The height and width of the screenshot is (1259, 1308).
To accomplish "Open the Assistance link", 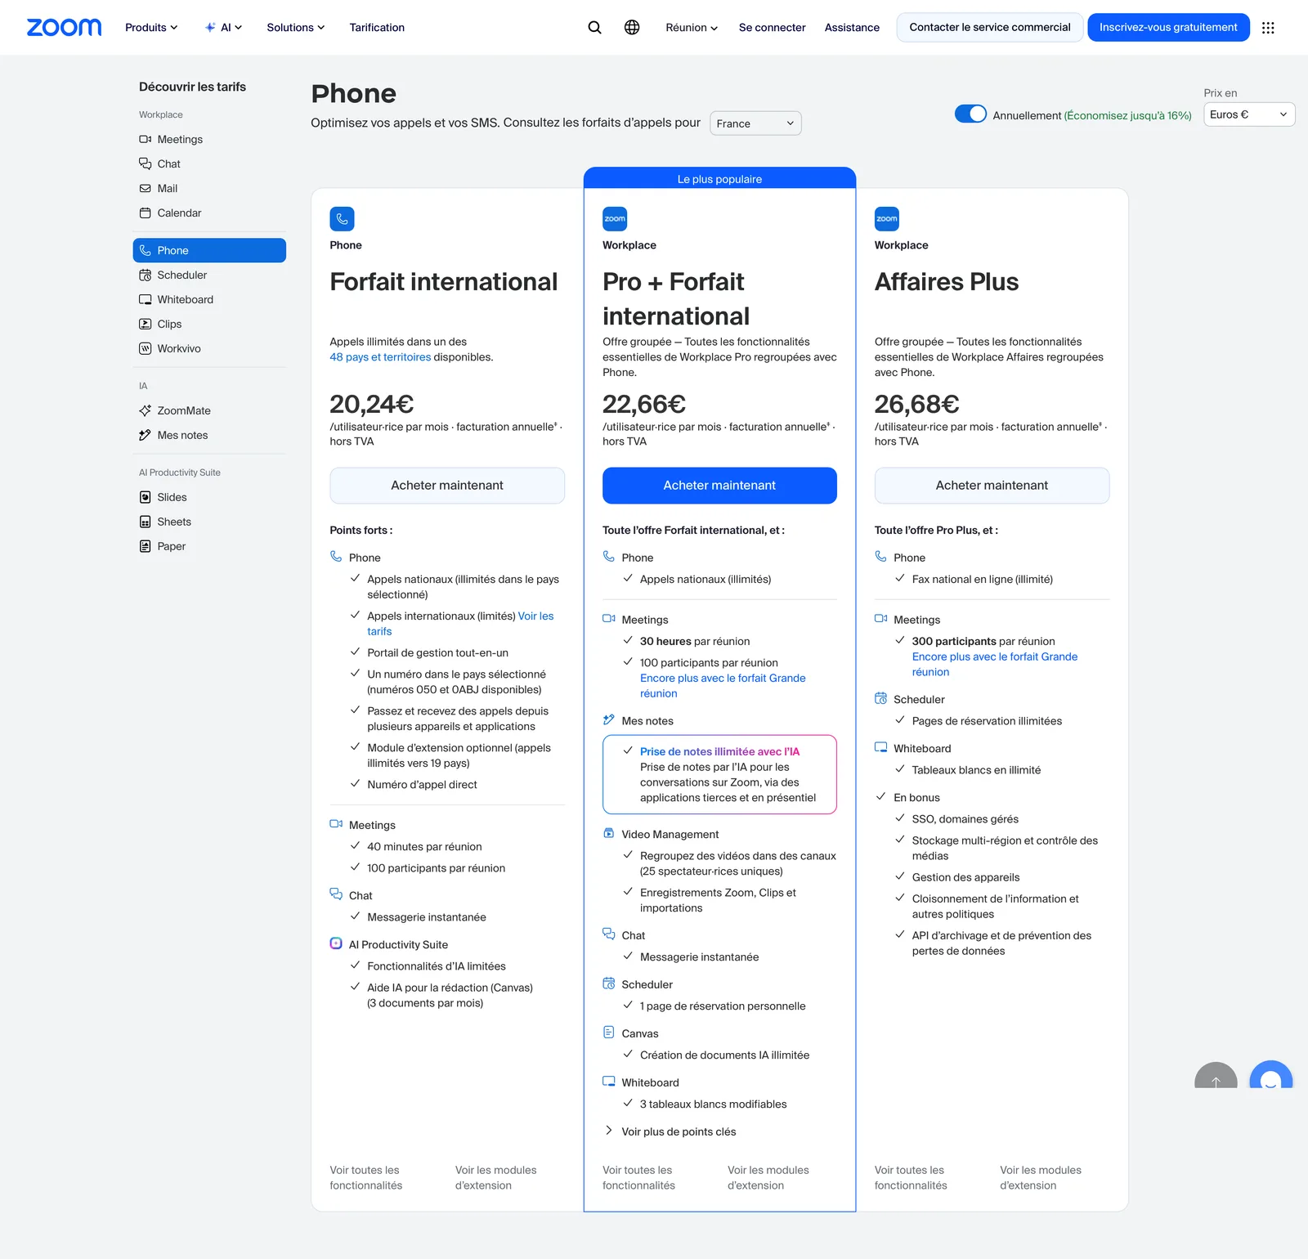I will pyautogui.click(x=852, y=28).
